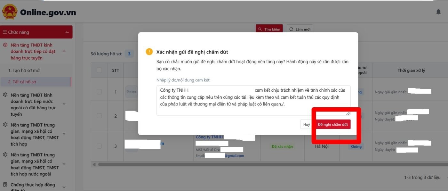This screenshot has width=448, height=191.
Task: Confirm with "Đề nghị chấm dứt" button
Action: pyautogui.click(x=332, y=124)
